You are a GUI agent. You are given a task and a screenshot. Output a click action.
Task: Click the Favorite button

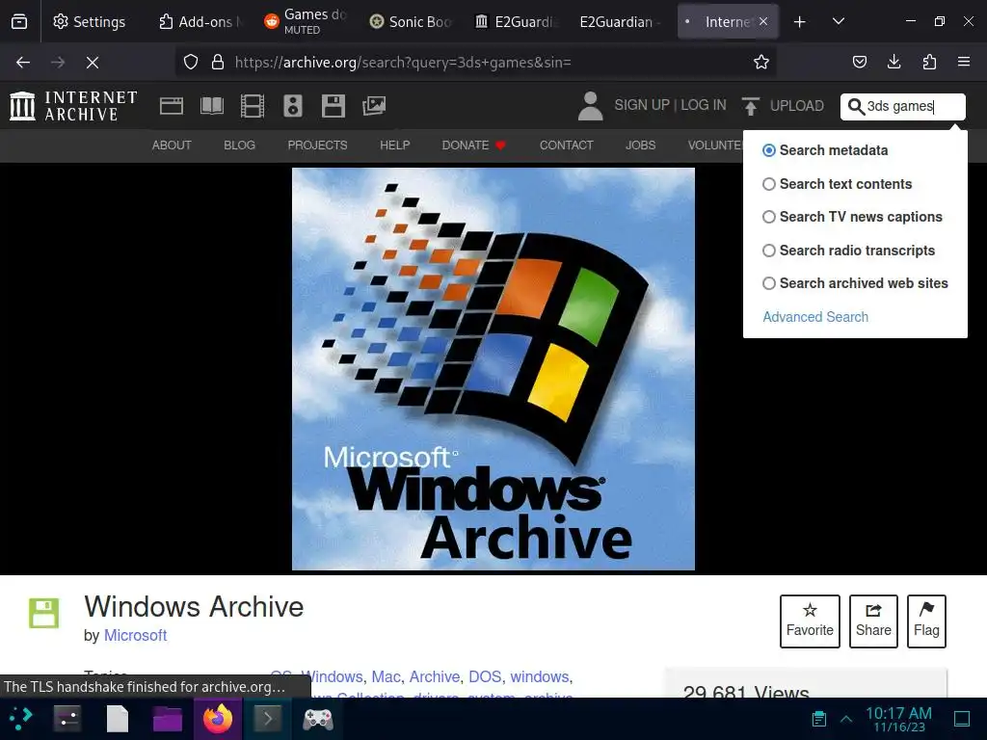pos(810,621)
